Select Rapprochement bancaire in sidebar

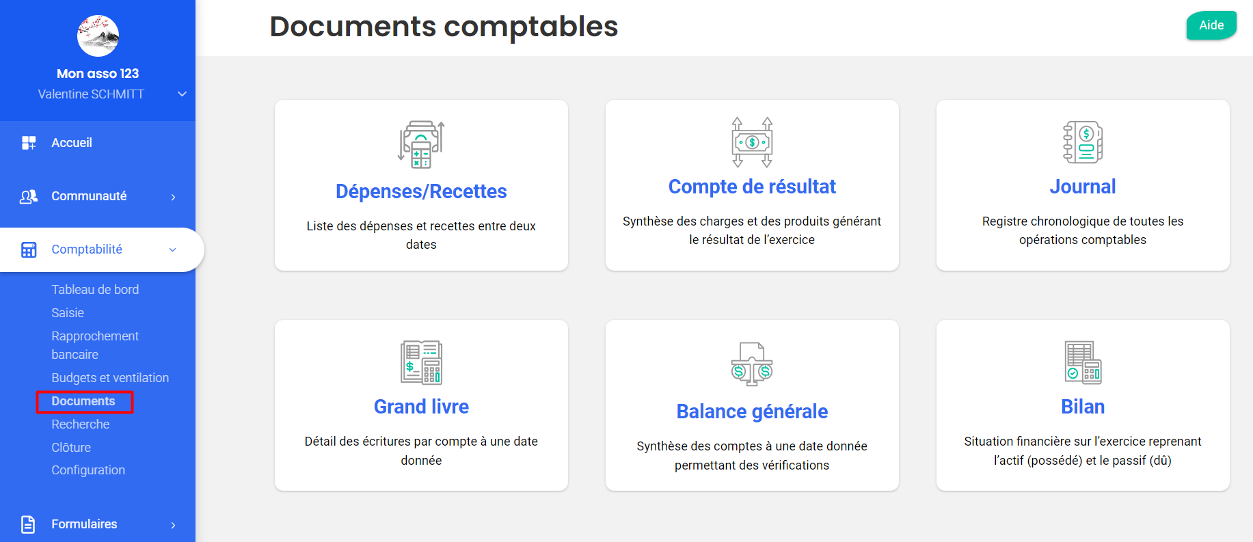point(95,345)
